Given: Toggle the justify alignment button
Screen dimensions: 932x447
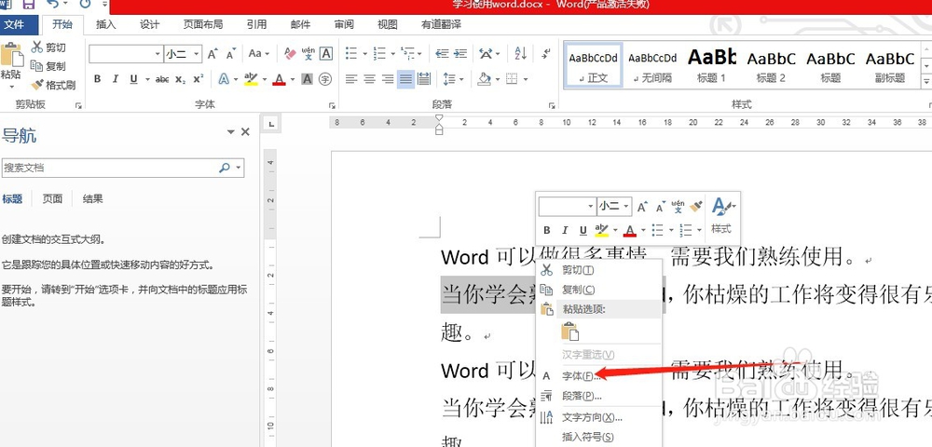Looking at the screenshot, I should point(406,79).
